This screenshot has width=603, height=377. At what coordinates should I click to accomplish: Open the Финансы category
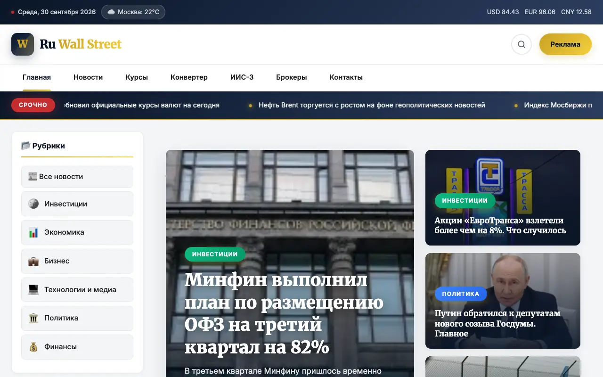click(x=77, y=347)
